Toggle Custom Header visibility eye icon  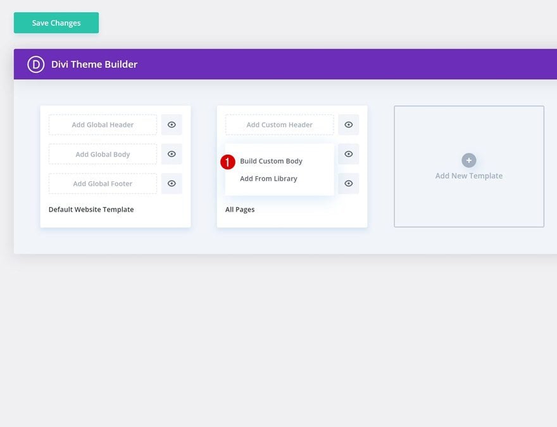point(349,125)
